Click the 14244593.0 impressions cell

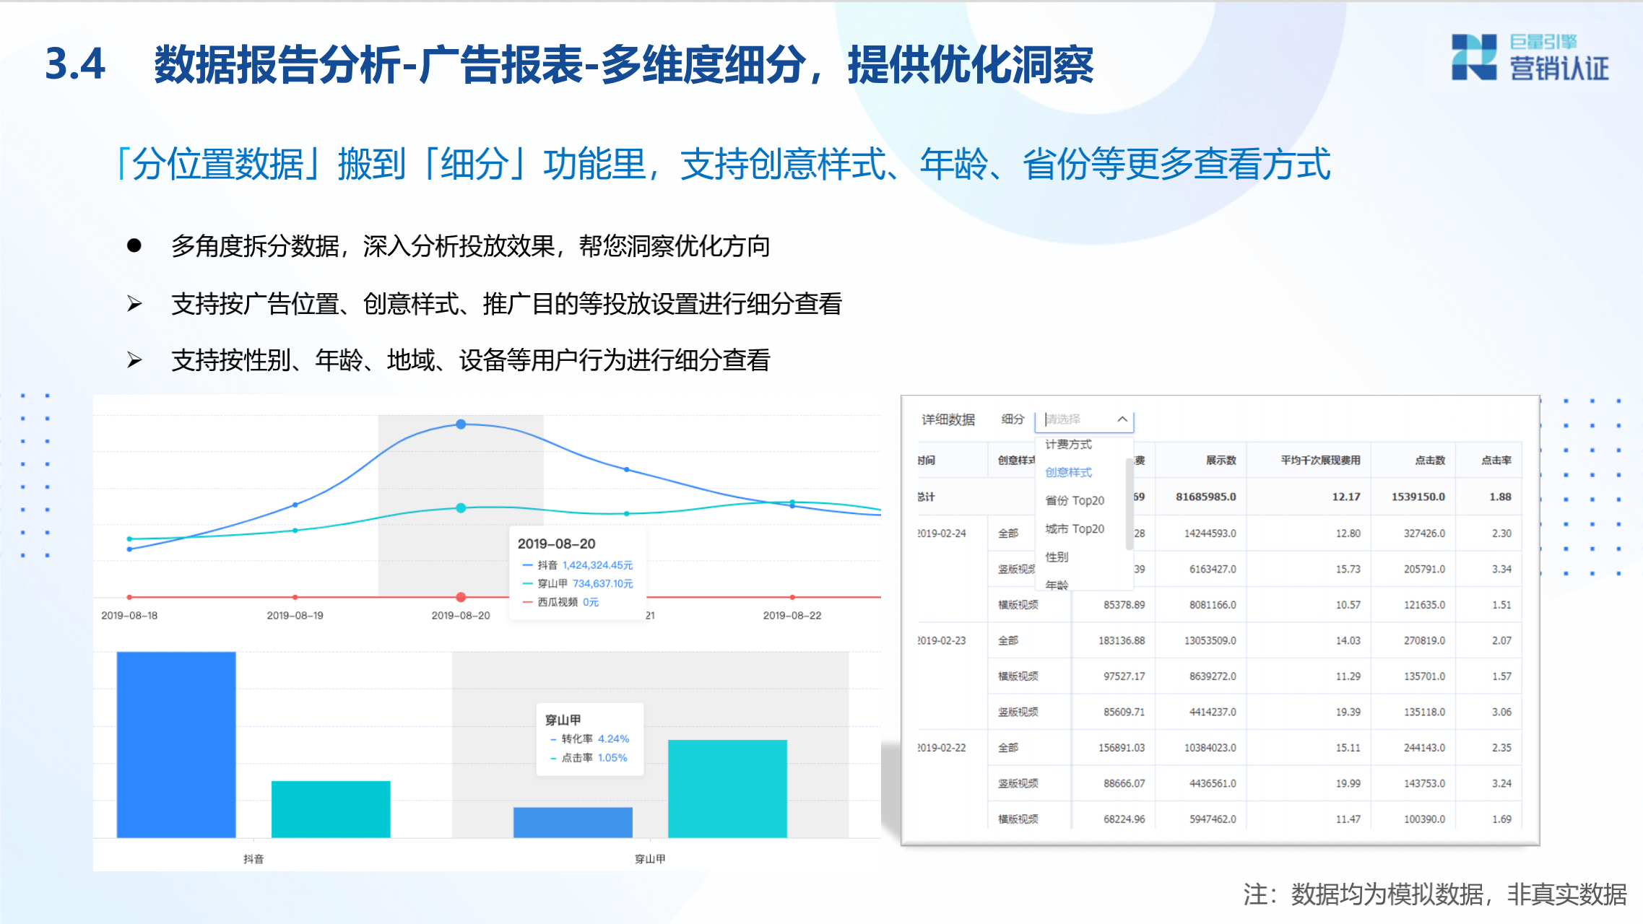click(1210, 533)
